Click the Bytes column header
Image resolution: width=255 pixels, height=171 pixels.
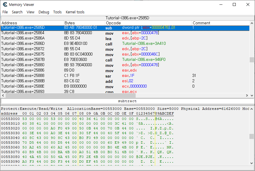pyautogui.click(x=84, y=23)
